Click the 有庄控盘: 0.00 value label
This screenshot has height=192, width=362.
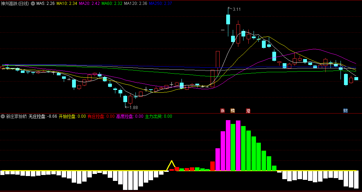point(101,116)
